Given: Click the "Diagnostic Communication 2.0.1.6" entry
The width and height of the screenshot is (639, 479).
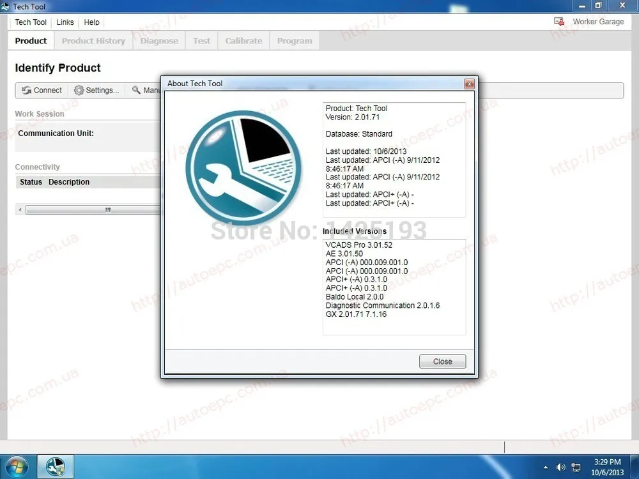Looking at the screenshot, I should coord(383,305).
